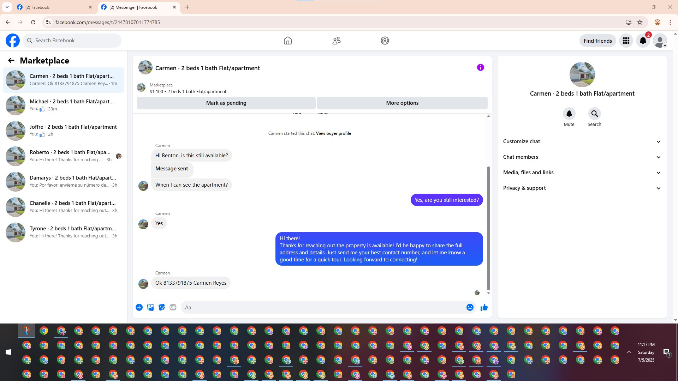The image size is (678, 381).
Task: Attach a photo using the image icon
Action: coord(150,307)
